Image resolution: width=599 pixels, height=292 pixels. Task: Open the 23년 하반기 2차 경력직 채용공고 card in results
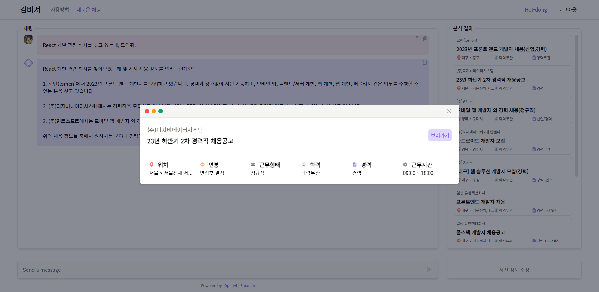click(512, 79)
